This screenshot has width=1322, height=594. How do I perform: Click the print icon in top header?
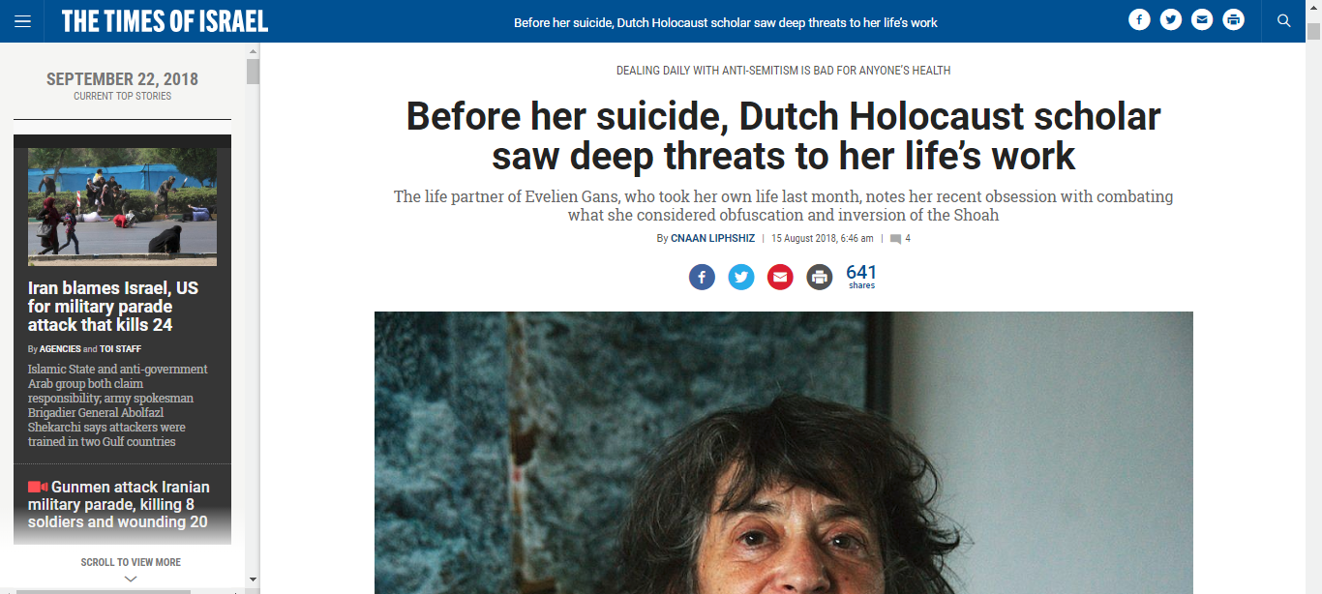coord(1233,20)
